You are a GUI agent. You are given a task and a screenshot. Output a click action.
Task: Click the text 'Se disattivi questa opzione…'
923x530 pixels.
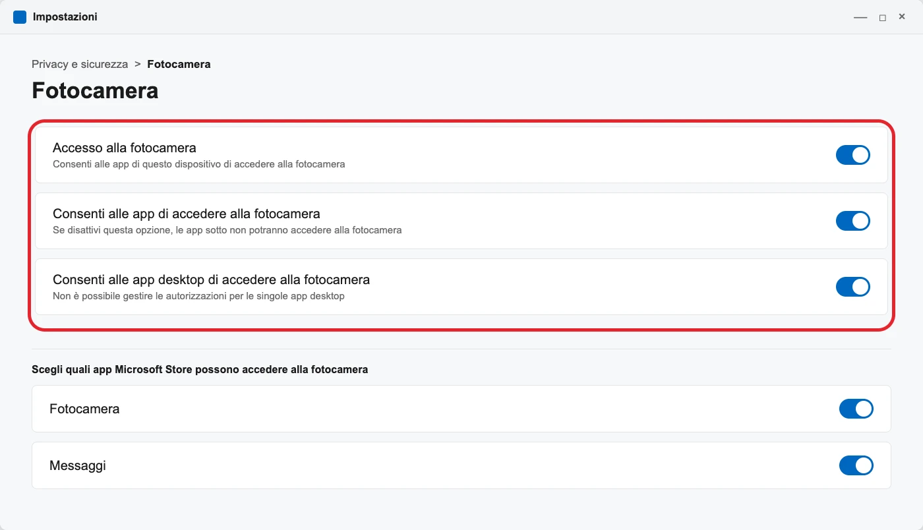point(227,230)
